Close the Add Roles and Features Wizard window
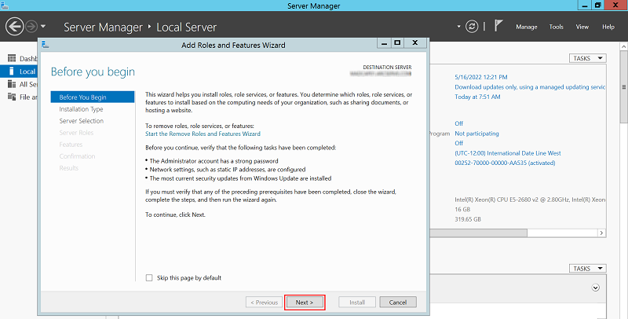Viewport: 628px width, 319px height. coord(415,42)
